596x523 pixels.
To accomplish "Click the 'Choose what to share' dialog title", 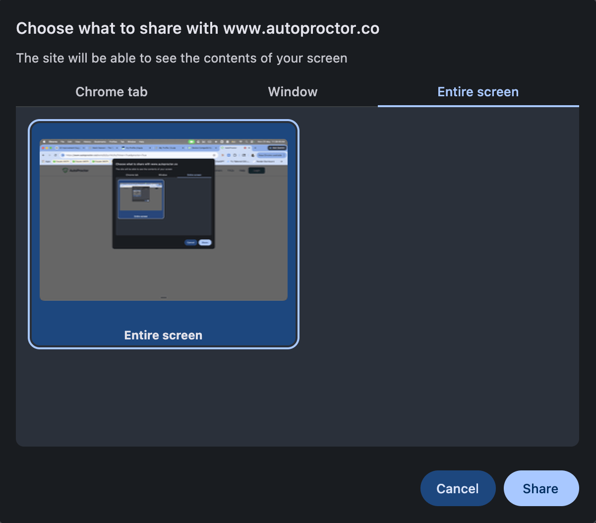I will (x=198, y=28).
